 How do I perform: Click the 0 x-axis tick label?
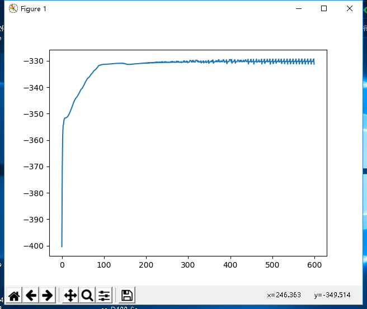point(62,265)
